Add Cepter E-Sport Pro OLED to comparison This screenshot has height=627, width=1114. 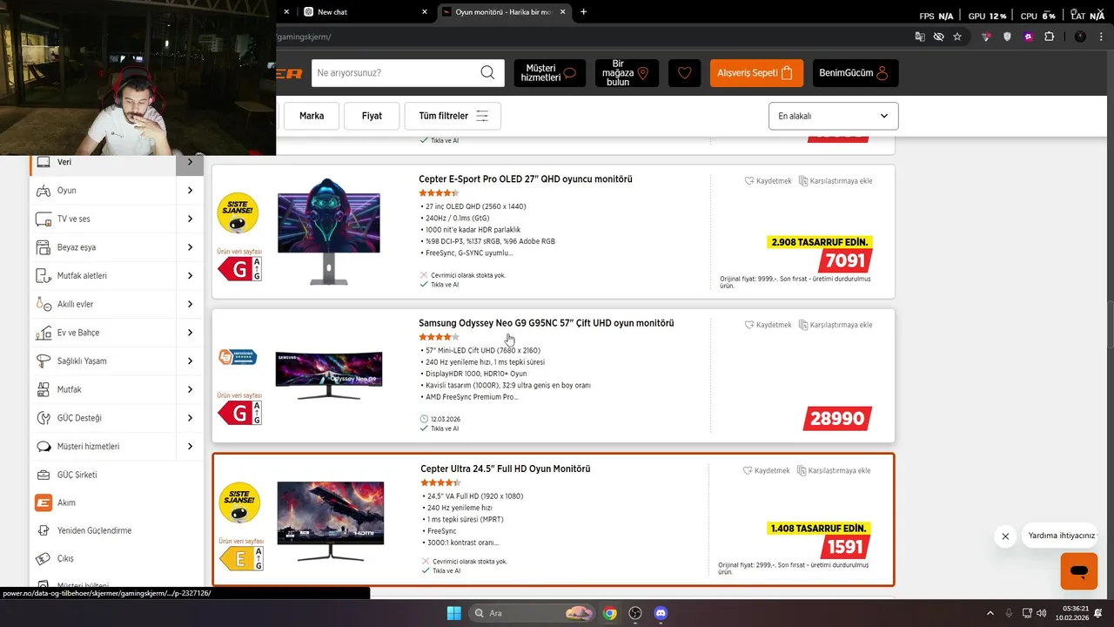coord(835,181)
